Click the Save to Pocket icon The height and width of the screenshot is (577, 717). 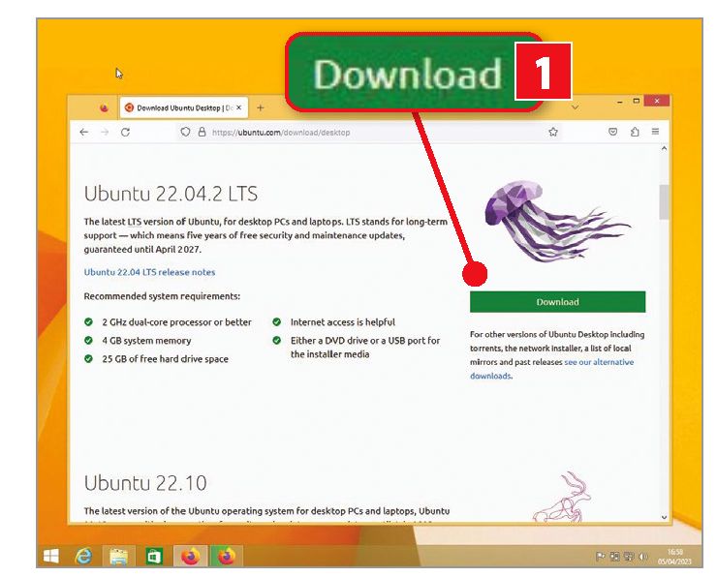point(612,132)
